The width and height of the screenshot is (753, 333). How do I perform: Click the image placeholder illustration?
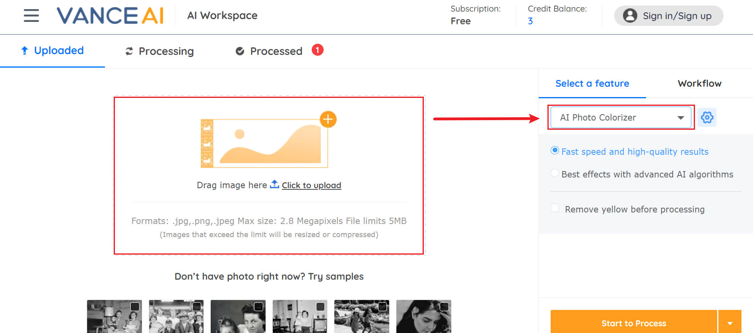[x=264, y=143]
